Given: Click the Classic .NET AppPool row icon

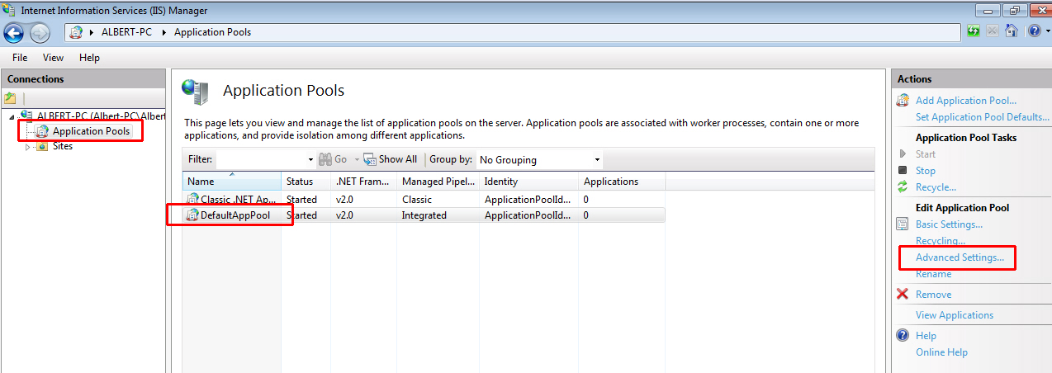Looking at the screenshot, I should click(192, 199).
